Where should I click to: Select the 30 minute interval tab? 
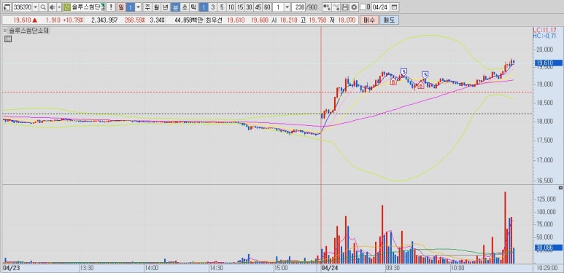tap(249, 7)
